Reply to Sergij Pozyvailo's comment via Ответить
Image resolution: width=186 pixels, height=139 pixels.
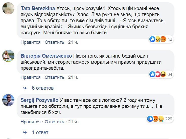[x=54, y=122]
